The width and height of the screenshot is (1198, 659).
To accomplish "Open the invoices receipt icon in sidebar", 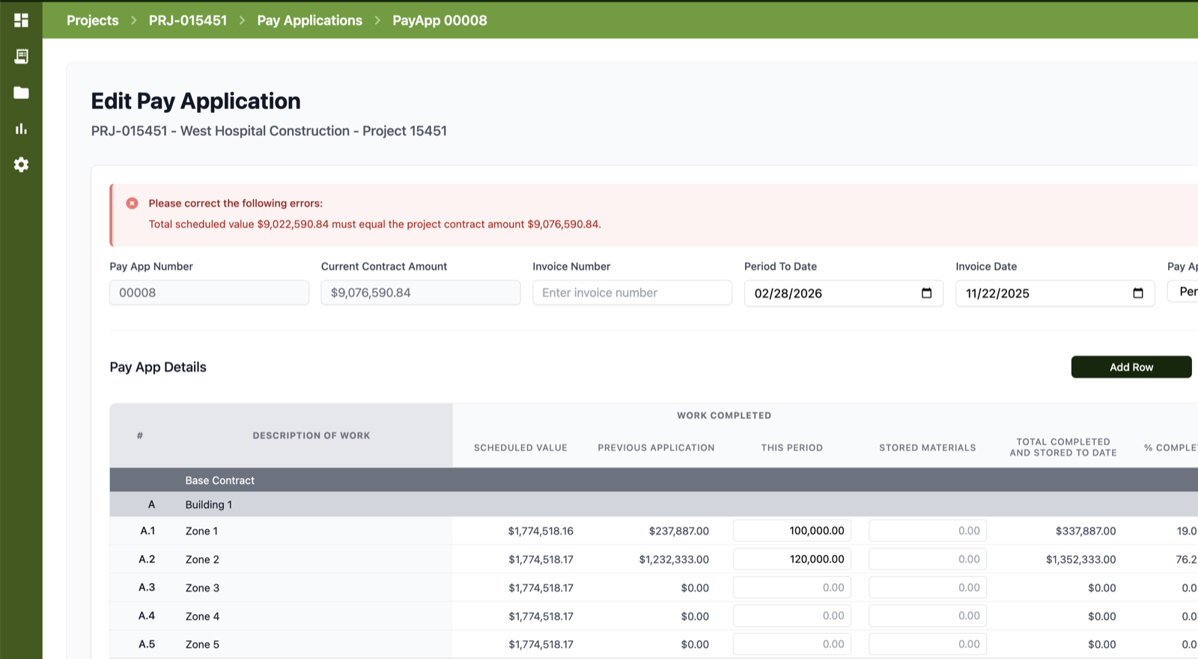I will (21, 56).
